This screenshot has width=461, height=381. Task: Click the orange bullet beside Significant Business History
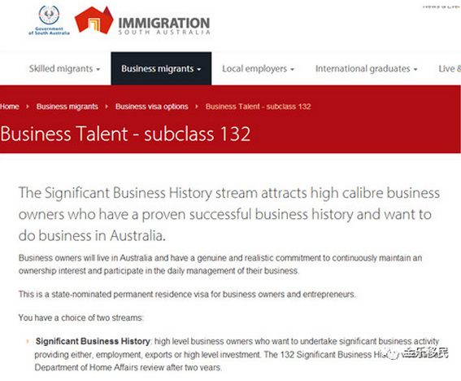pyautogui.click(x=28, y=342)
